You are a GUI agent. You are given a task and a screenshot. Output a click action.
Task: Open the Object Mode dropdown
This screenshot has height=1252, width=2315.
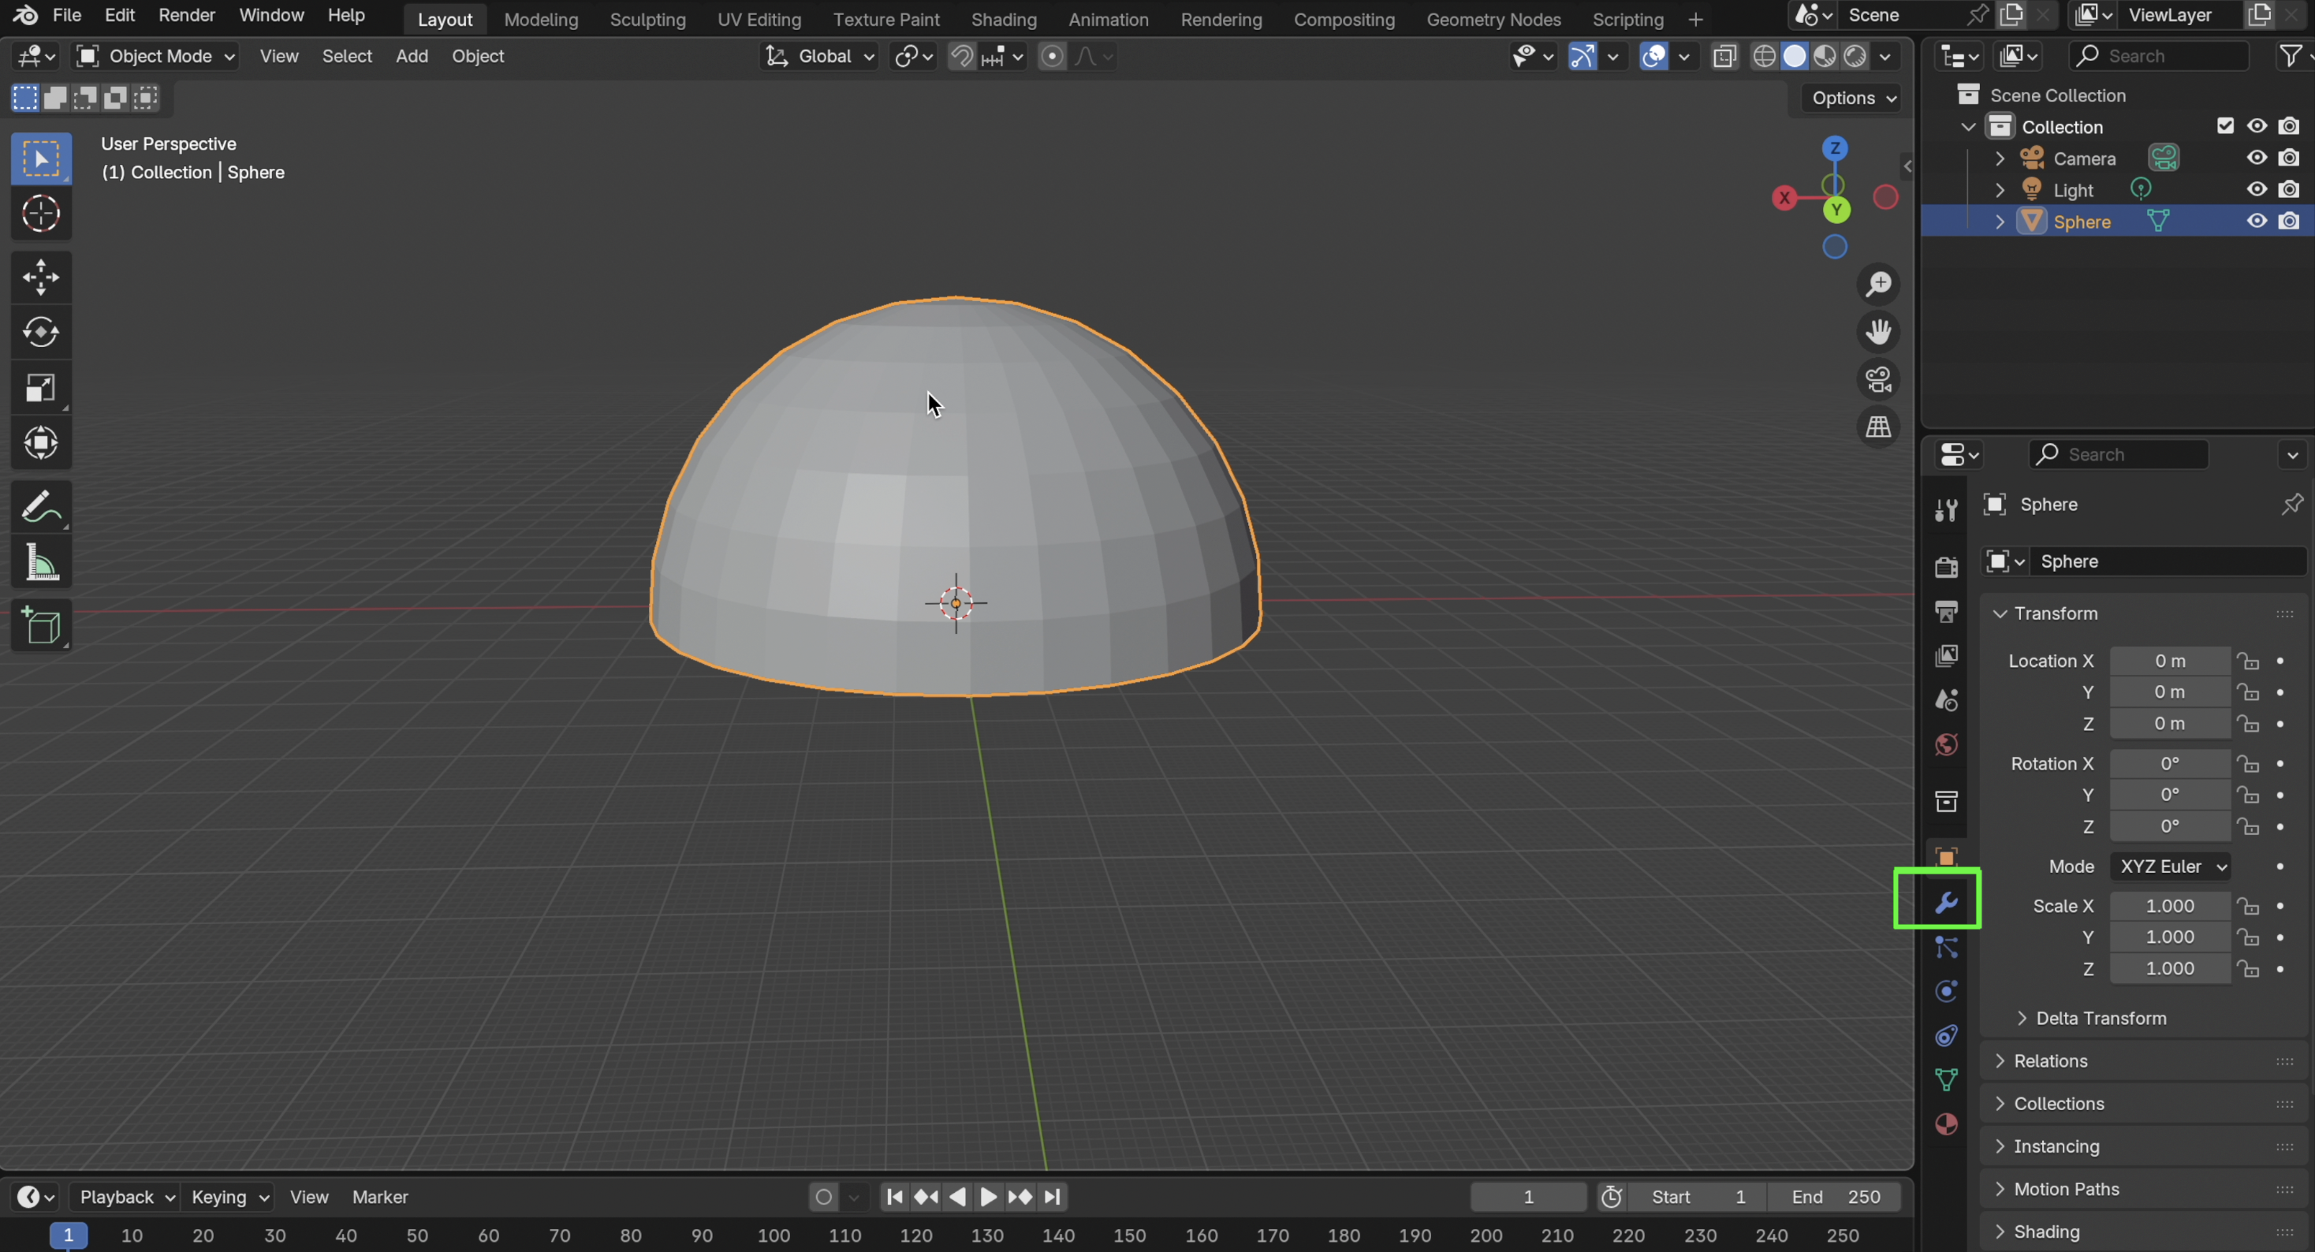(156, 56)
